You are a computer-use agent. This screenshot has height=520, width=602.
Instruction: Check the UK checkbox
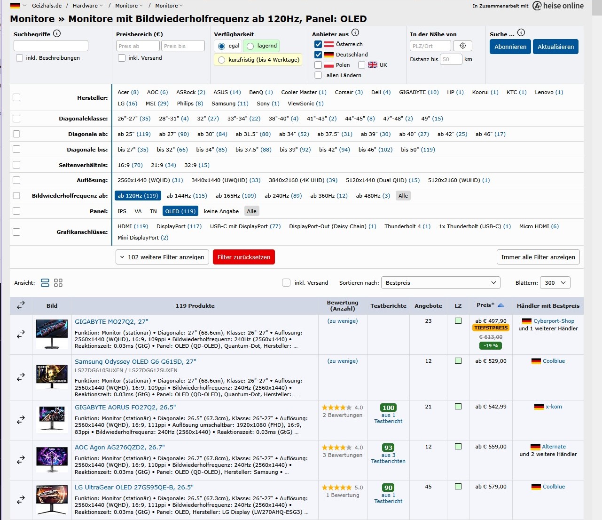point(361,65)
